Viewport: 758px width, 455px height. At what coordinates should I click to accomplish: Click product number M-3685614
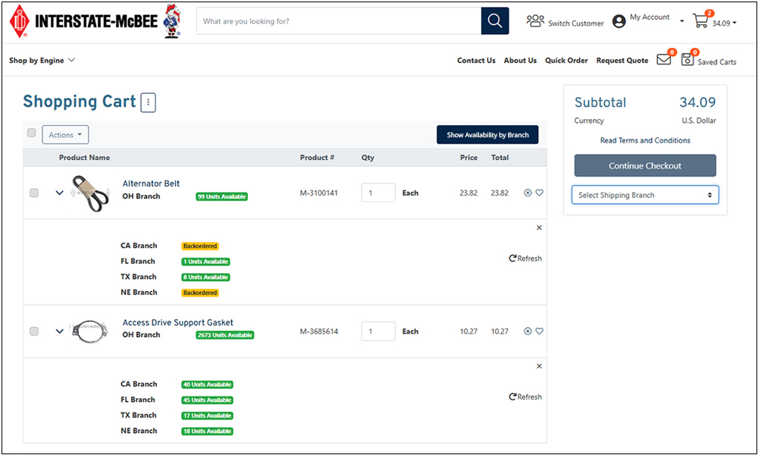point(318,331)
